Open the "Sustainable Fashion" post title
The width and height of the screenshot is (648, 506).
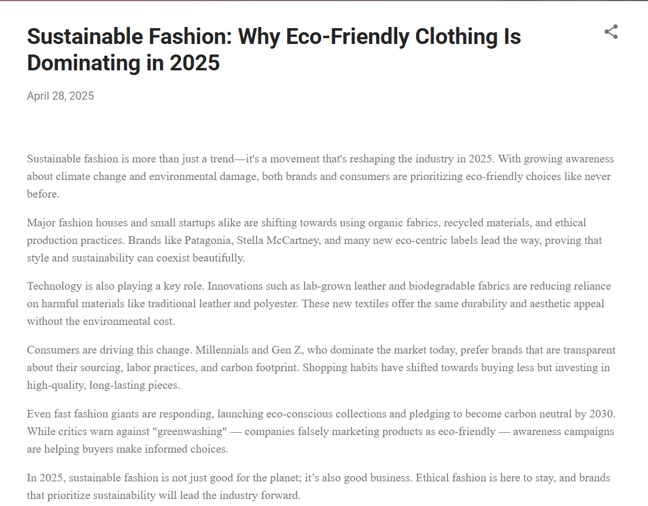click(x=274, y=37)
